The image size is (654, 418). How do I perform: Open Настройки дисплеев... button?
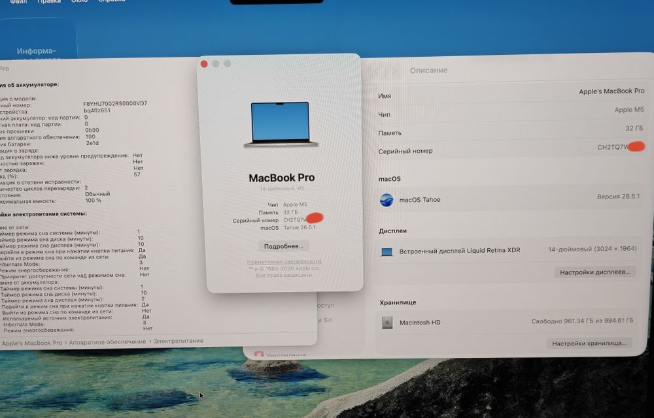click(594, 272)
